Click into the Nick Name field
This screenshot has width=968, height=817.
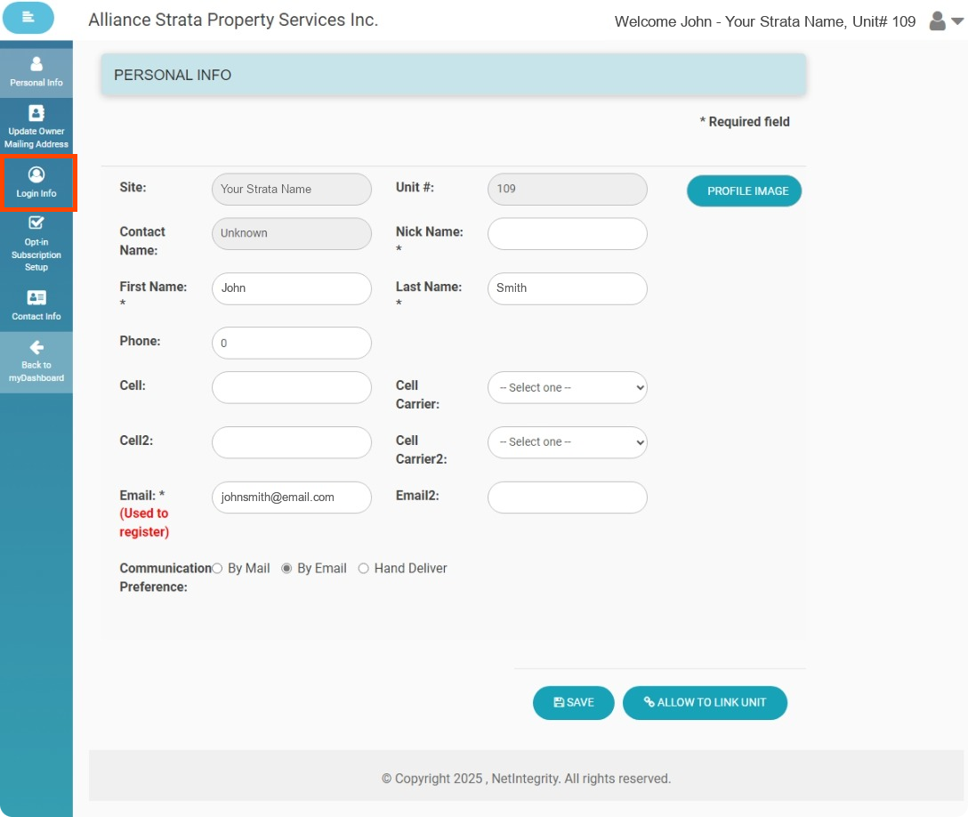click(567, 234)
